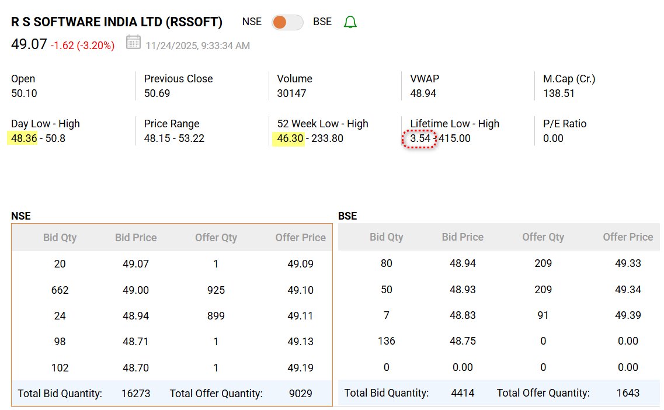664x410 pixels.
Task: Click the Lifetime Low - High label
Action: pyautogui.click(x=455, y=124)
